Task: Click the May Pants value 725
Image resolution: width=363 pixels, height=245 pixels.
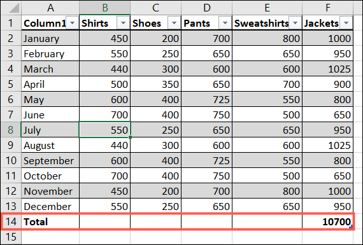Action: (207, 99)
